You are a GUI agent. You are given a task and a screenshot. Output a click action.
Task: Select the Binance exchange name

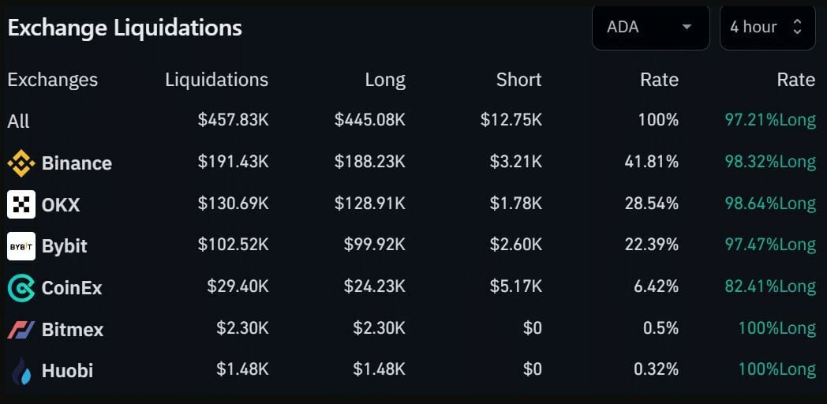click(x=77, y=163)
